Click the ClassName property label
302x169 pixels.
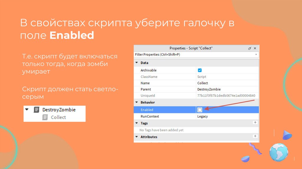149,77
